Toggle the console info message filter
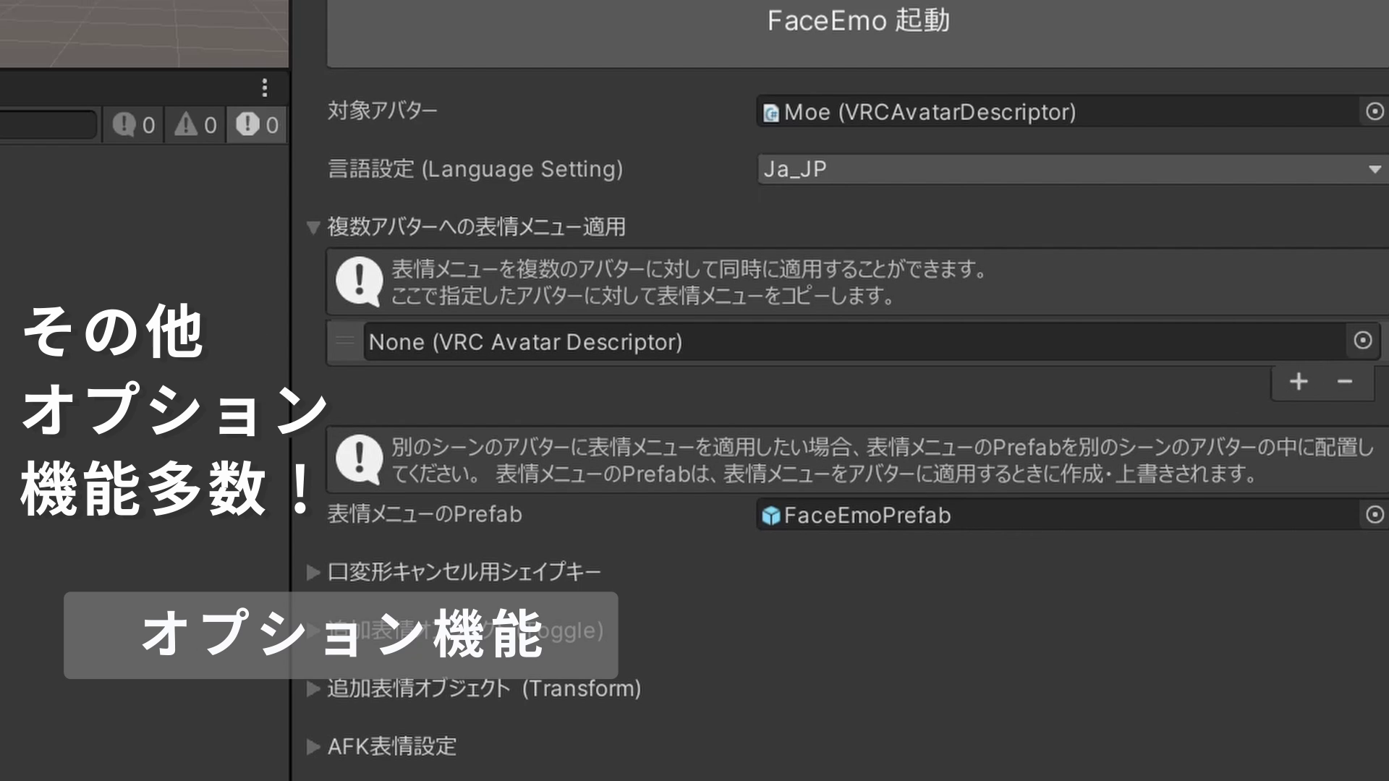Screen dimensions: 1389x781 coord(132,124)
